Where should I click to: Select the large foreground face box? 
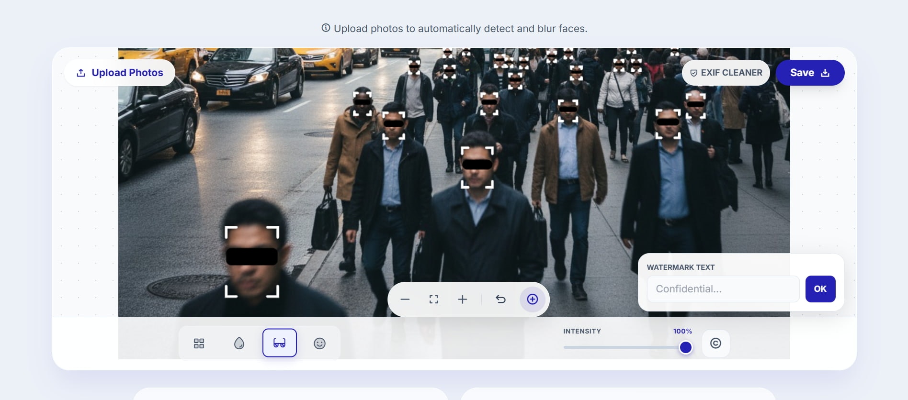(252, 262)
